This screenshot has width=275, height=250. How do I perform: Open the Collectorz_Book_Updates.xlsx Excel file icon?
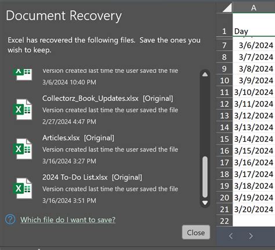pyautogui.click(x=23, y=109)
